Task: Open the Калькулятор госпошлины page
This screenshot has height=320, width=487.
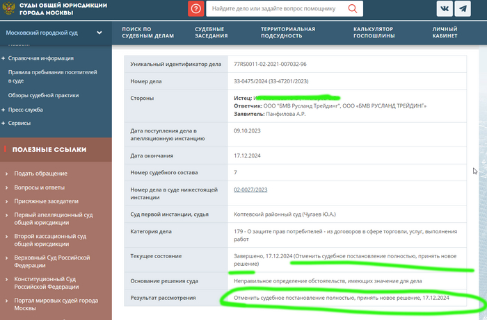Action: (x=374, y=33)
